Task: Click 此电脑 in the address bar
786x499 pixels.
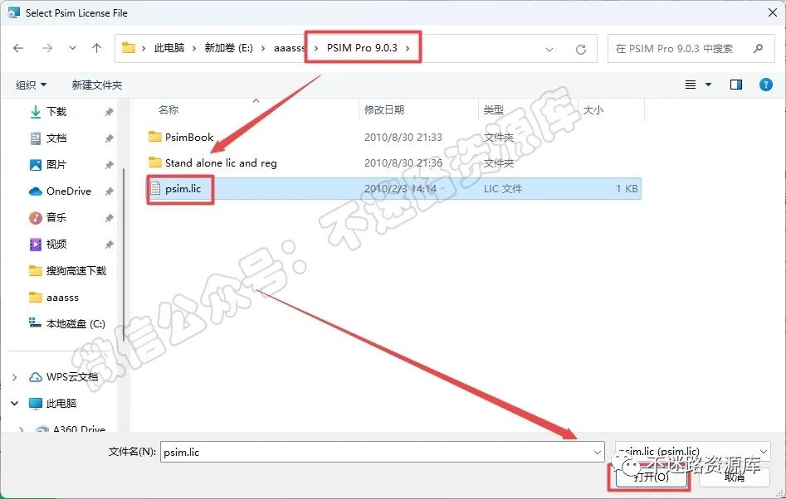Action: point(169,48)
